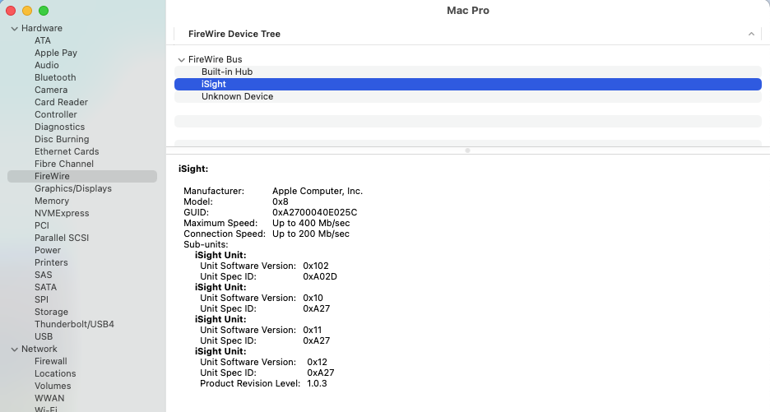Select Apple Pay in the sidebar

pyautogui.click(x=55, y=53)
